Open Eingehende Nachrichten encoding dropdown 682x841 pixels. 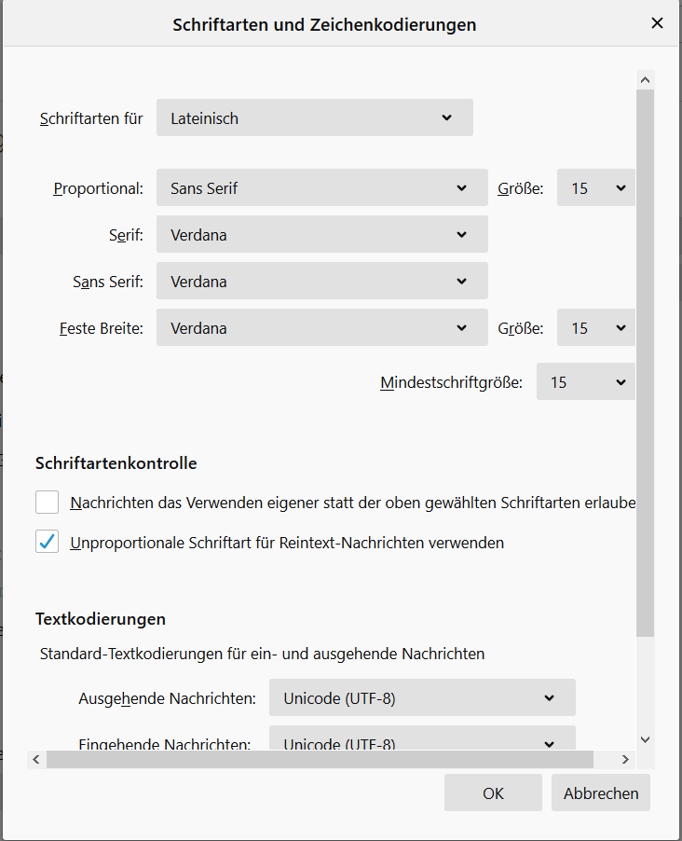[422, 740]
